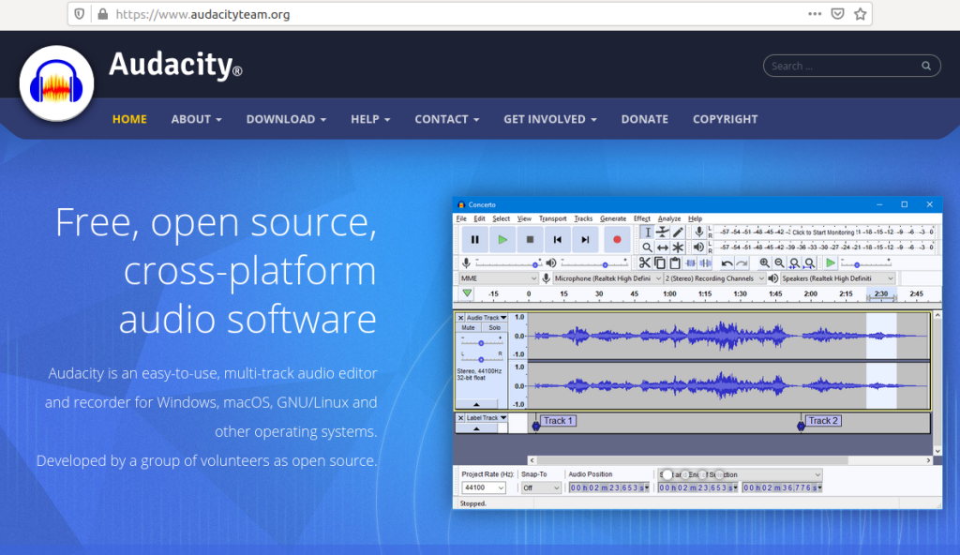Open the ABOUT navigation menu
This screenshot has width=960, height=555.
click(x=196, y=119)
